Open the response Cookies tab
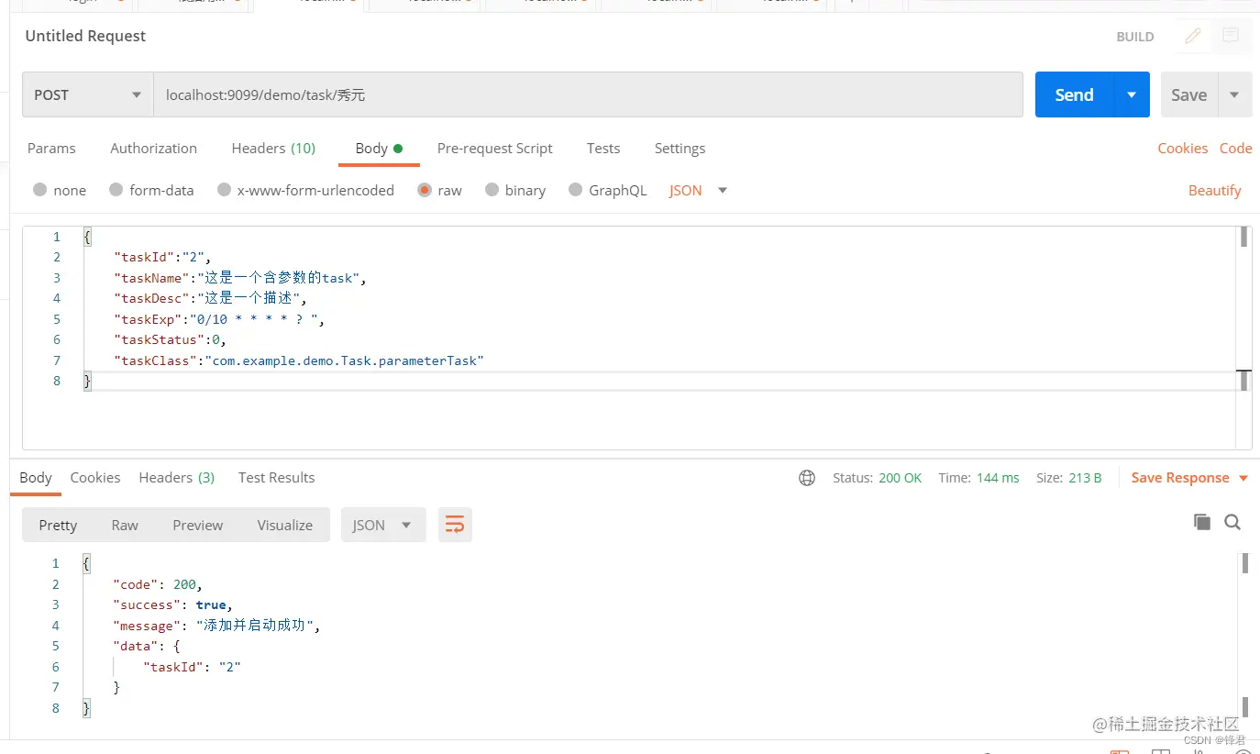 point(95,477)
